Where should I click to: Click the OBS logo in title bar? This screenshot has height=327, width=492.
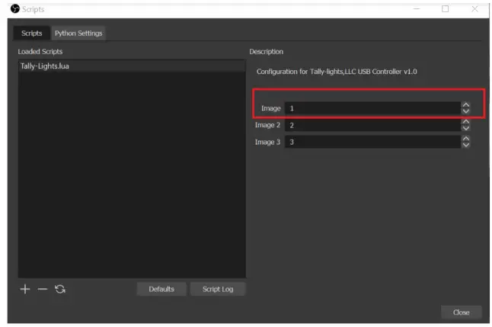(x=14, y=9)
